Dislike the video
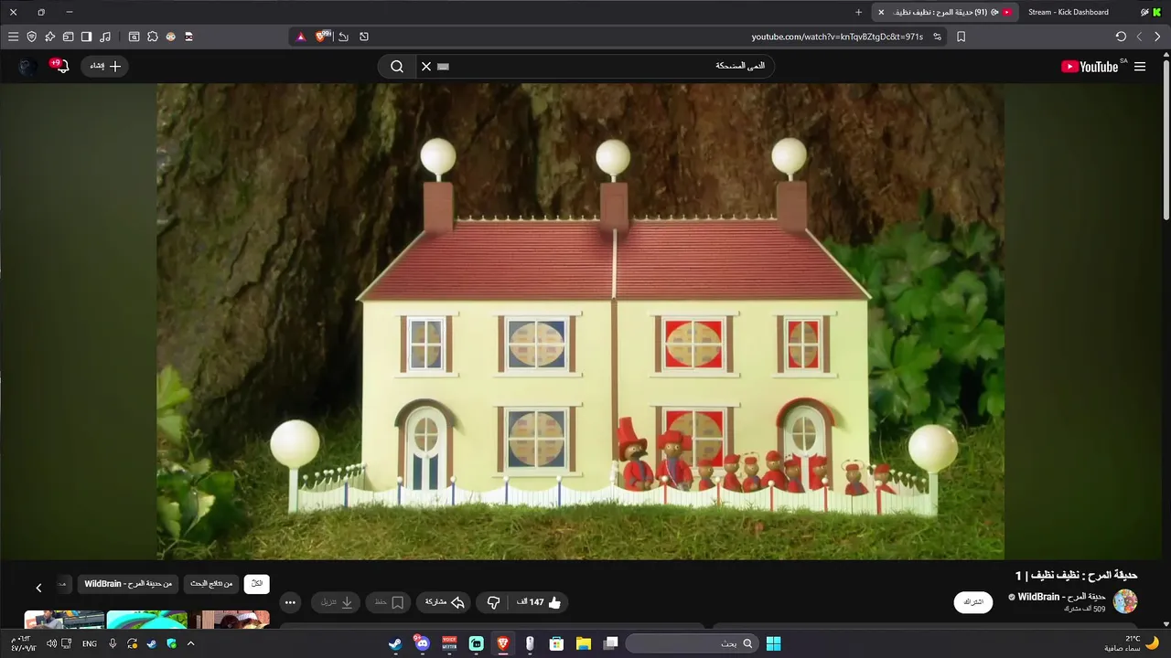This screenshot has width=1171, height=658. pos(493,602)
